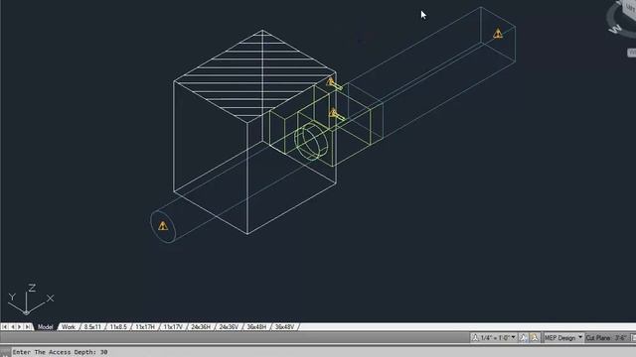The height and width of the screenshot is (357, 636).
Task: Click warning marker on round duct end
Action: pyautogui.click(x=163, y=226)
